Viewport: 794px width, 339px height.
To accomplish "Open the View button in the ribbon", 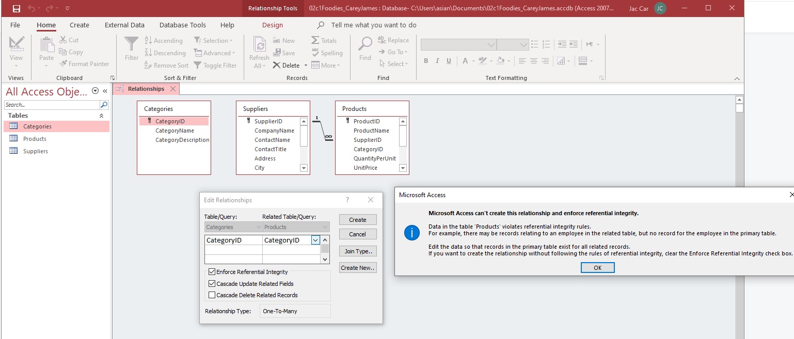I will click(16, 52).
